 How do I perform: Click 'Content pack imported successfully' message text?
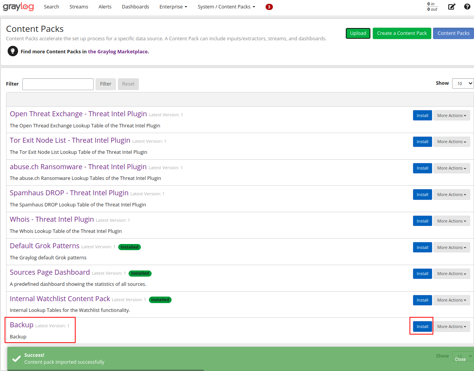coord(64,362)
